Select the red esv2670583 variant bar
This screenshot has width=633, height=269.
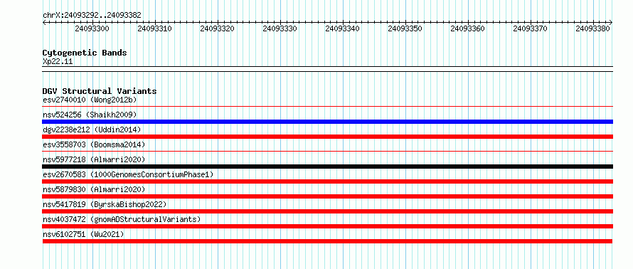328,181
